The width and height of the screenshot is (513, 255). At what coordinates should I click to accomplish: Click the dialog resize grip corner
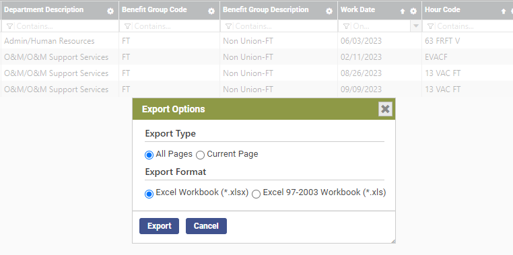tap(393, 242)
